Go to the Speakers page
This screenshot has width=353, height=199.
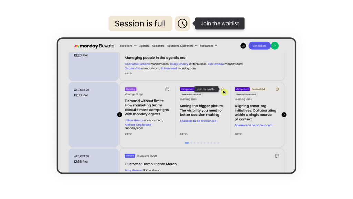point(158,46)
